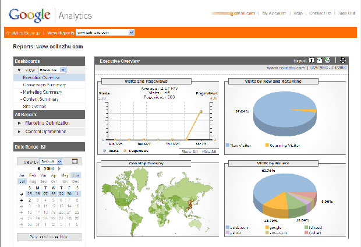The image size is (361, 247).
Task: Click the Visits by New and Returning pie
Action: click(285, 114)
